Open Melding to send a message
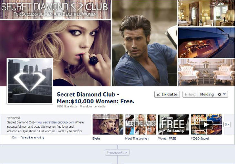 [207, 95]
